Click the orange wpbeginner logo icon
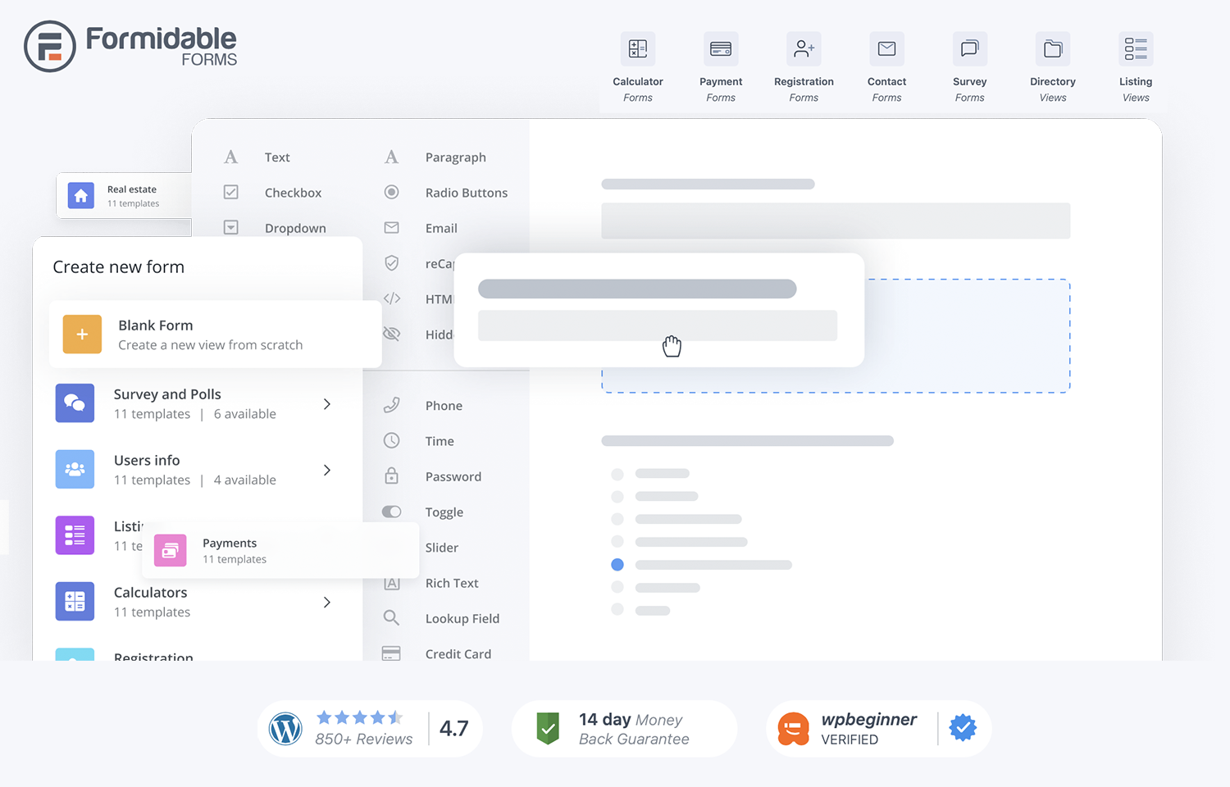Screen dimensions: 1230x787 [793, 728]
